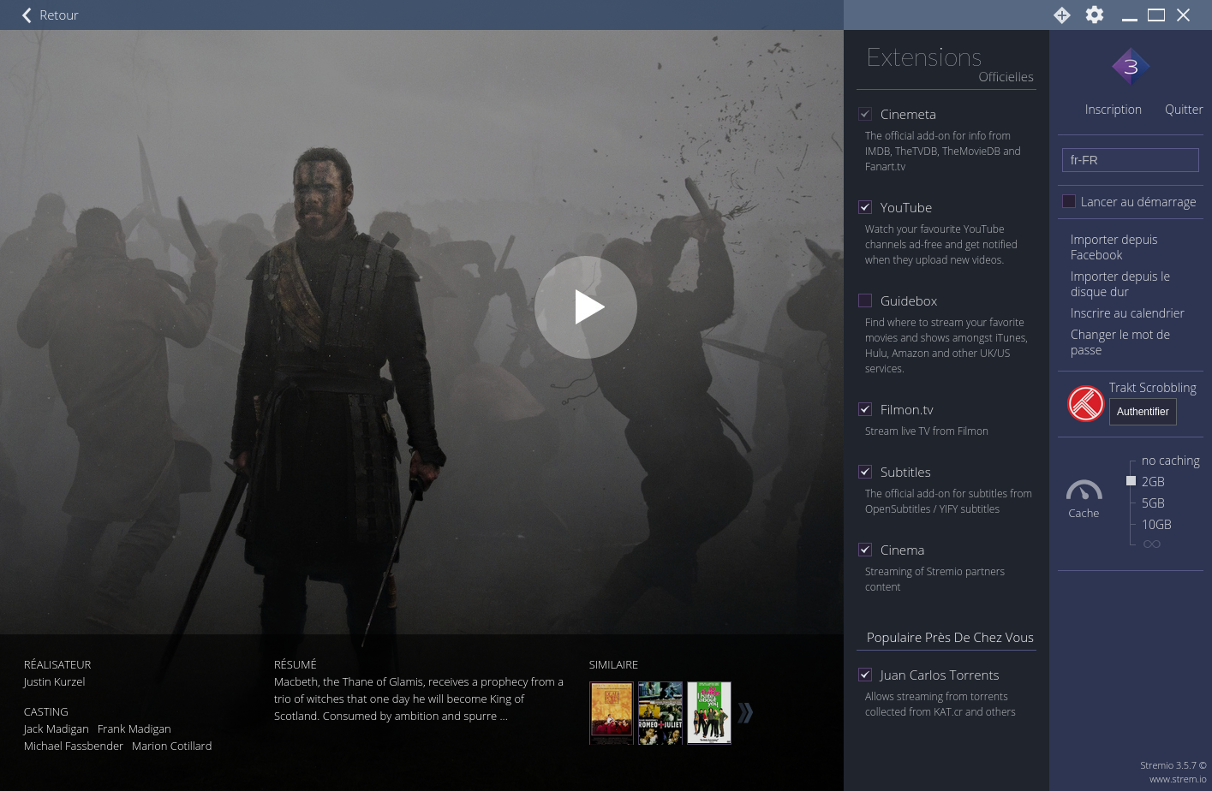Click the Inscription link

pos(1113,110)
